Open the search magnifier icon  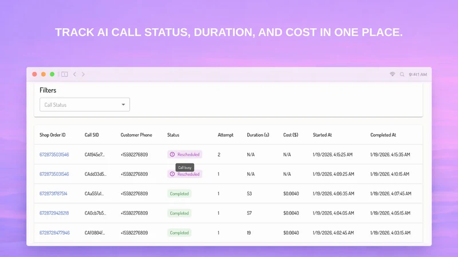pyautogui.click(x=402, y=75)
